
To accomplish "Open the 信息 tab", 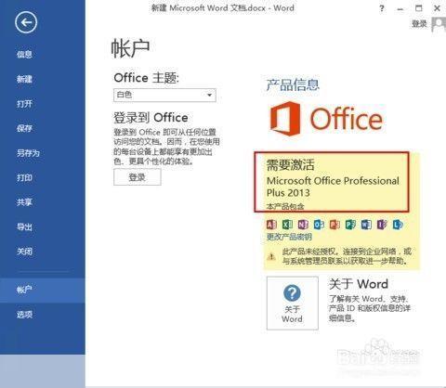I will pyautogui.click(x=24, y=55).
